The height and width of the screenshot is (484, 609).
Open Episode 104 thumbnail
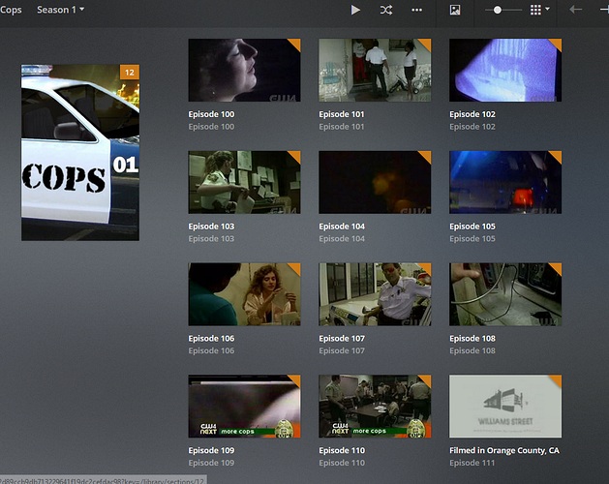pos(375,182)
